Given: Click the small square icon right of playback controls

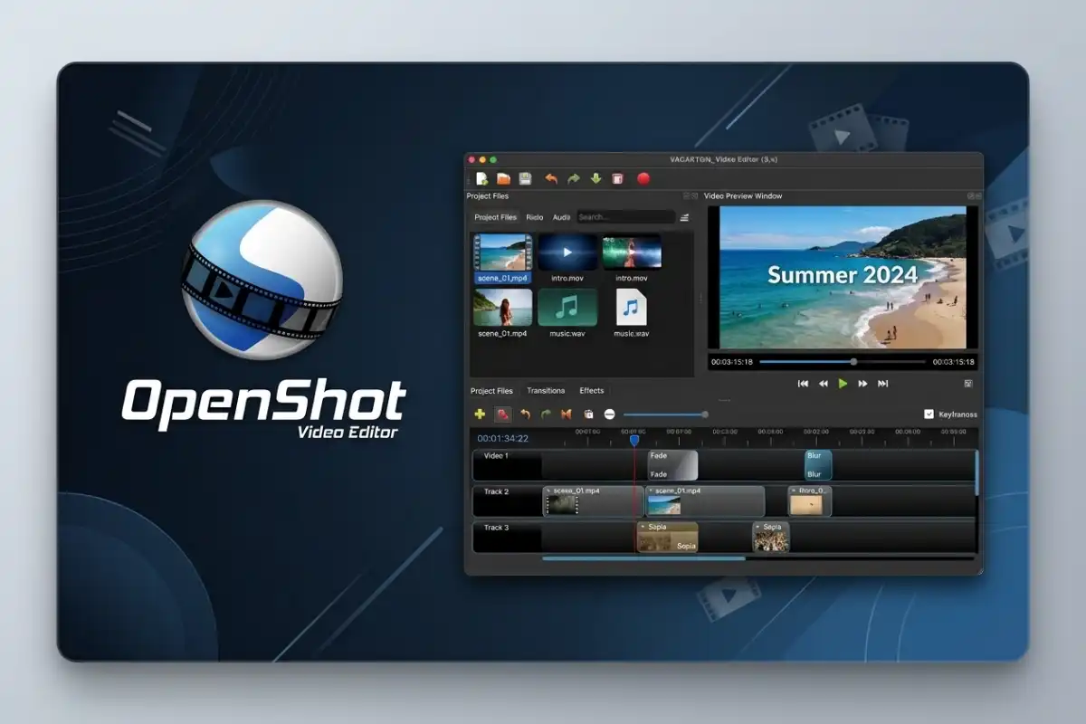Looking at the screenshot, I should pos(968,384).
